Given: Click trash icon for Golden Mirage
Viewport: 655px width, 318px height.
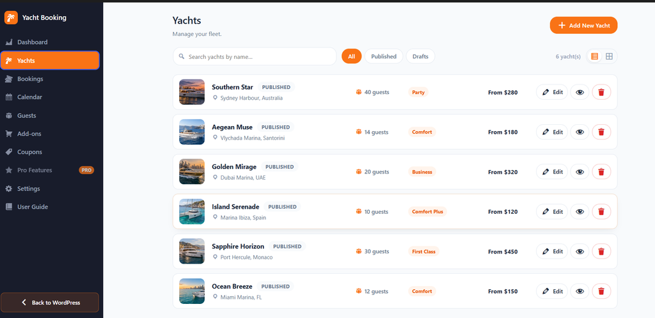Looking at the screenshot, I should pos(601,171).
